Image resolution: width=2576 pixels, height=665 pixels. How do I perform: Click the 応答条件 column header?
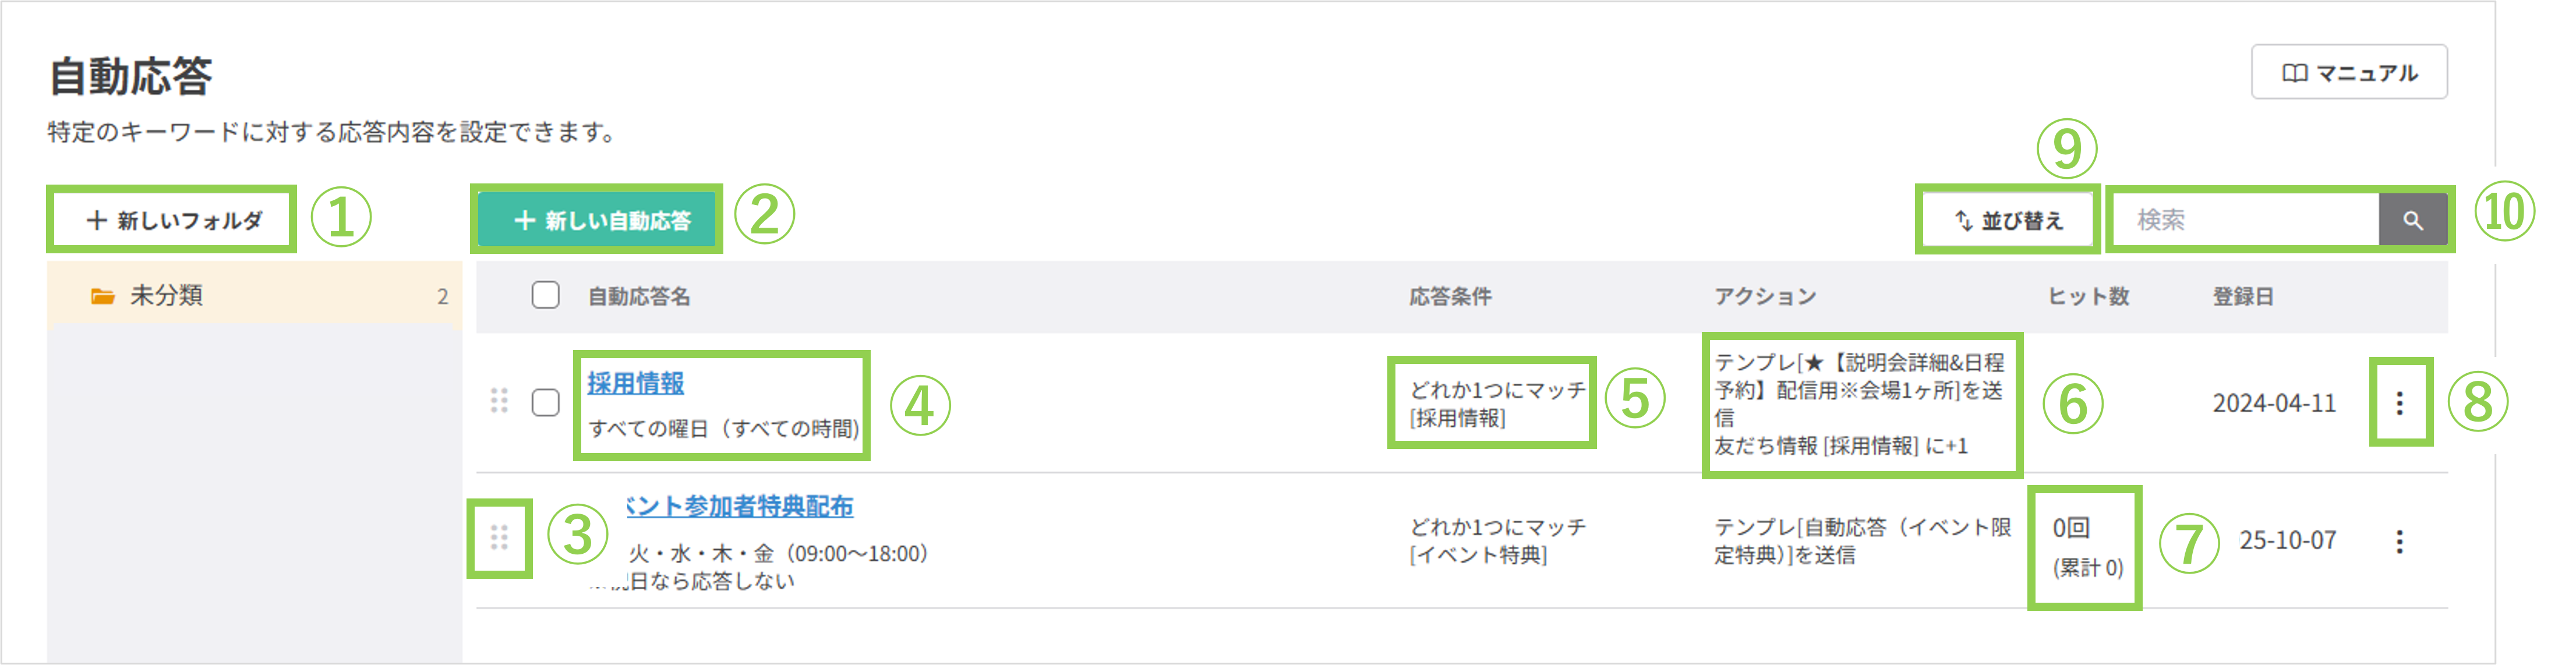[x=1450, y=297]
